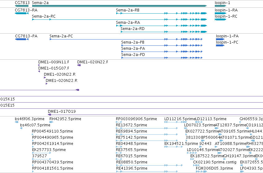Open EST AT02027.5prime

(x=233, y=150)
